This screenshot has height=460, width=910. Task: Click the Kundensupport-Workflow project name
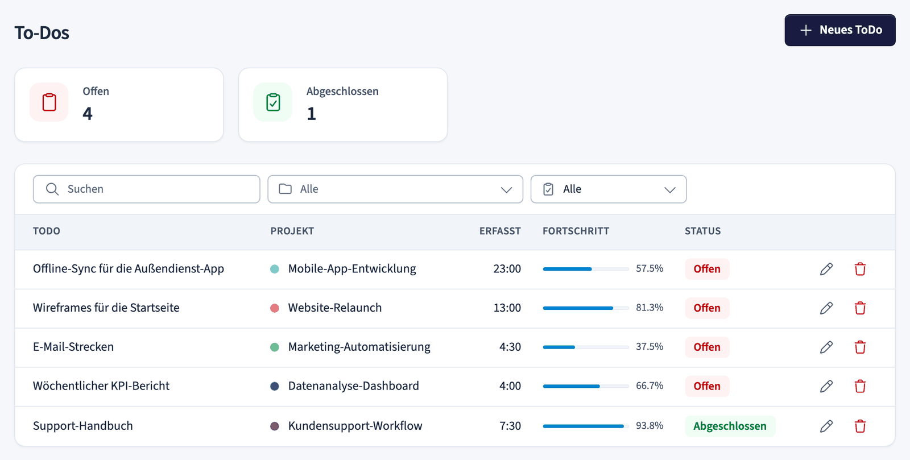click(x=355, y=426)
